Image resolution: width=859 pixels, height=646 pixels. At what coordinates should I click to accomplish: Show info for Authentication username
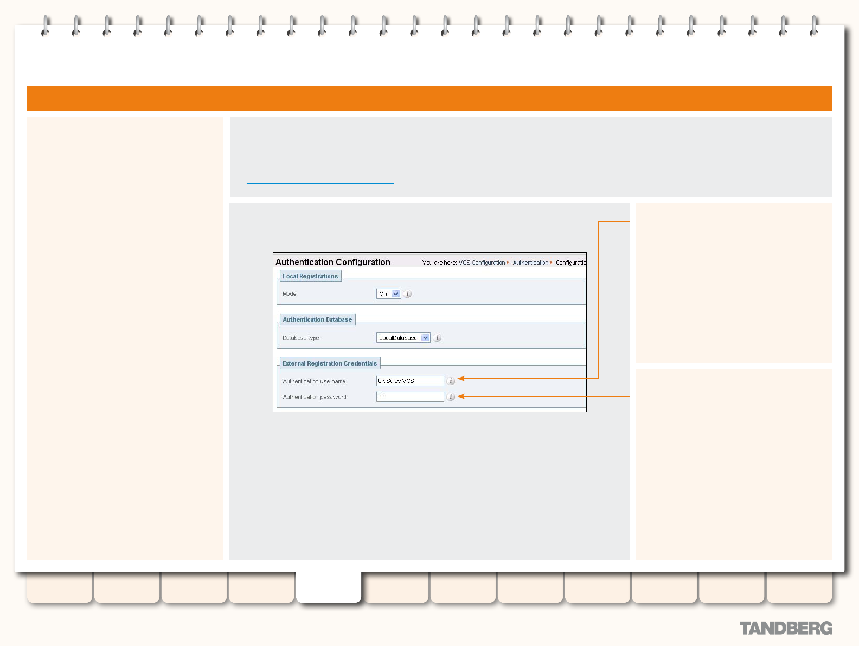tap(451, 381)
